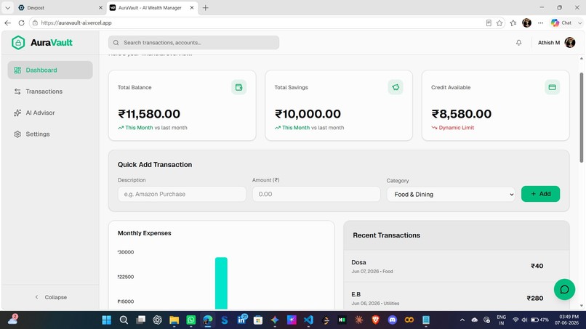
Task: Open Brave browser from taskbar
Action: (376, 320)
